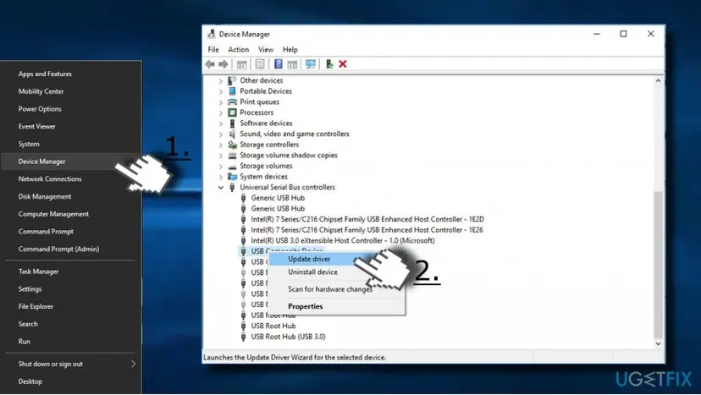This screenshot has width=701, height=395.
Task: Click the Forward arrow toolbar icon
Action: (x=224, y=64)
